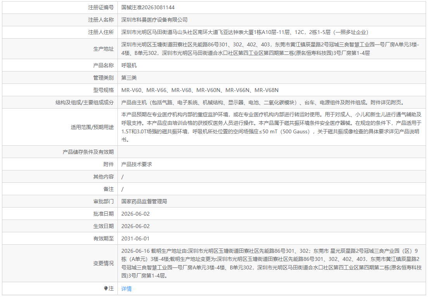The height and width of the screenshot is (298, 428).
Task: Select expiry date 2031-06-01
Action: point(135,238)
